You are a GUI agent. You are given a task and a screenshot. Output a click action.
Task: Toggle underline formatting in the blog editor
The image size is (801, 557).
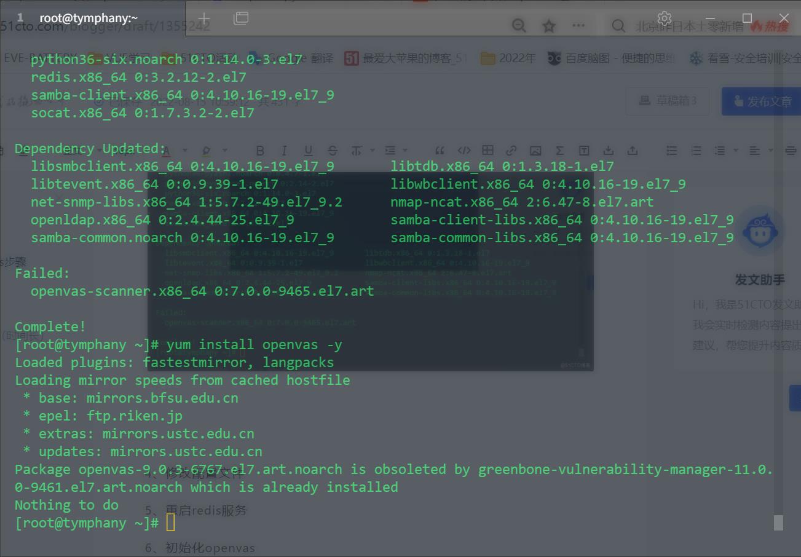click(x=308, y=151)
